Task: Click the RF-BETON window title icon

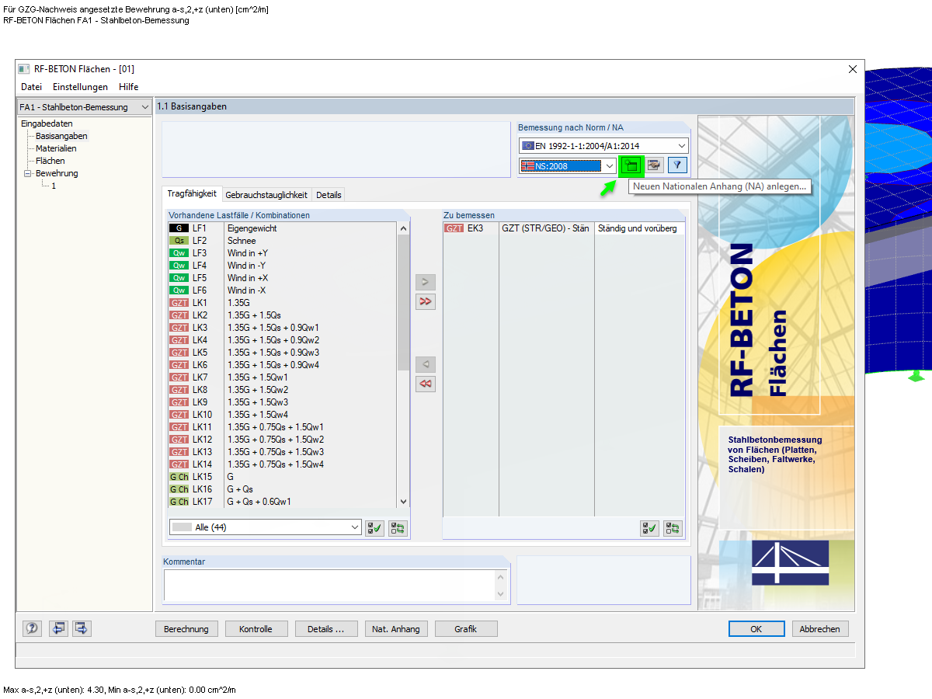Action: [x=24, y=69]
